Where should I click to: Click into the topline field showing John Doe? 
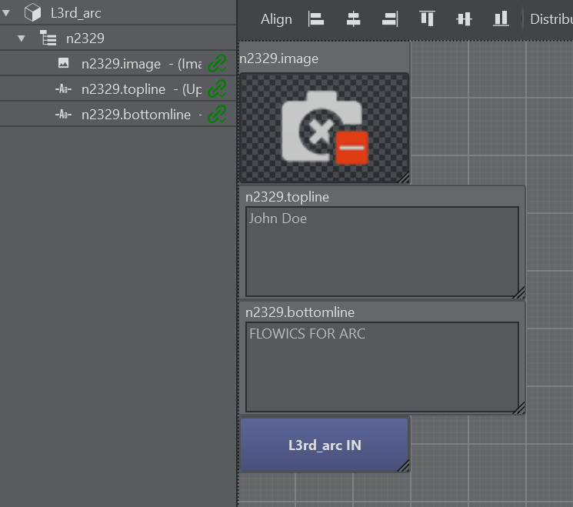pos(381,251)
